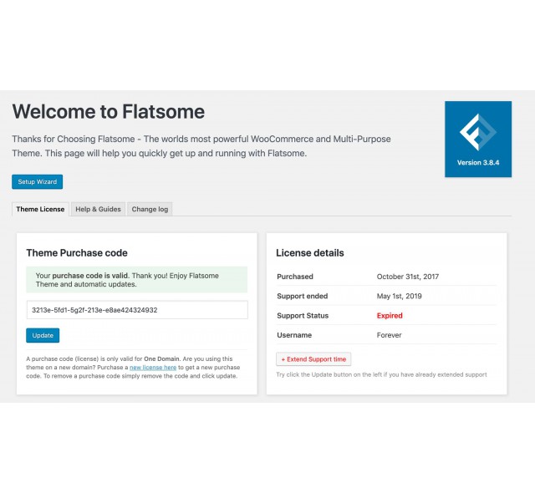Click Extend Support time button
The width and height of the screenshot is (535, 493).
(x=313, y=359)
